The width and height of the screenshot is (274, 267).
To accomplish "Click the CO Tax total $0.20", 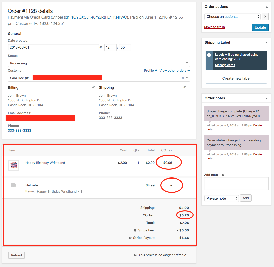I will [x=184, y=215].
